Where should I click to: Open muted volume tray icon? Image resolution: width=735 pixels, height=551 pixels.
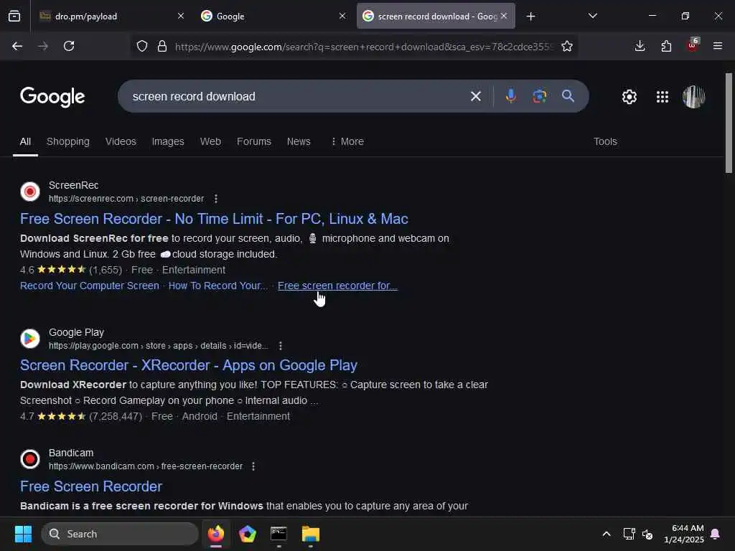click(647, 534)
